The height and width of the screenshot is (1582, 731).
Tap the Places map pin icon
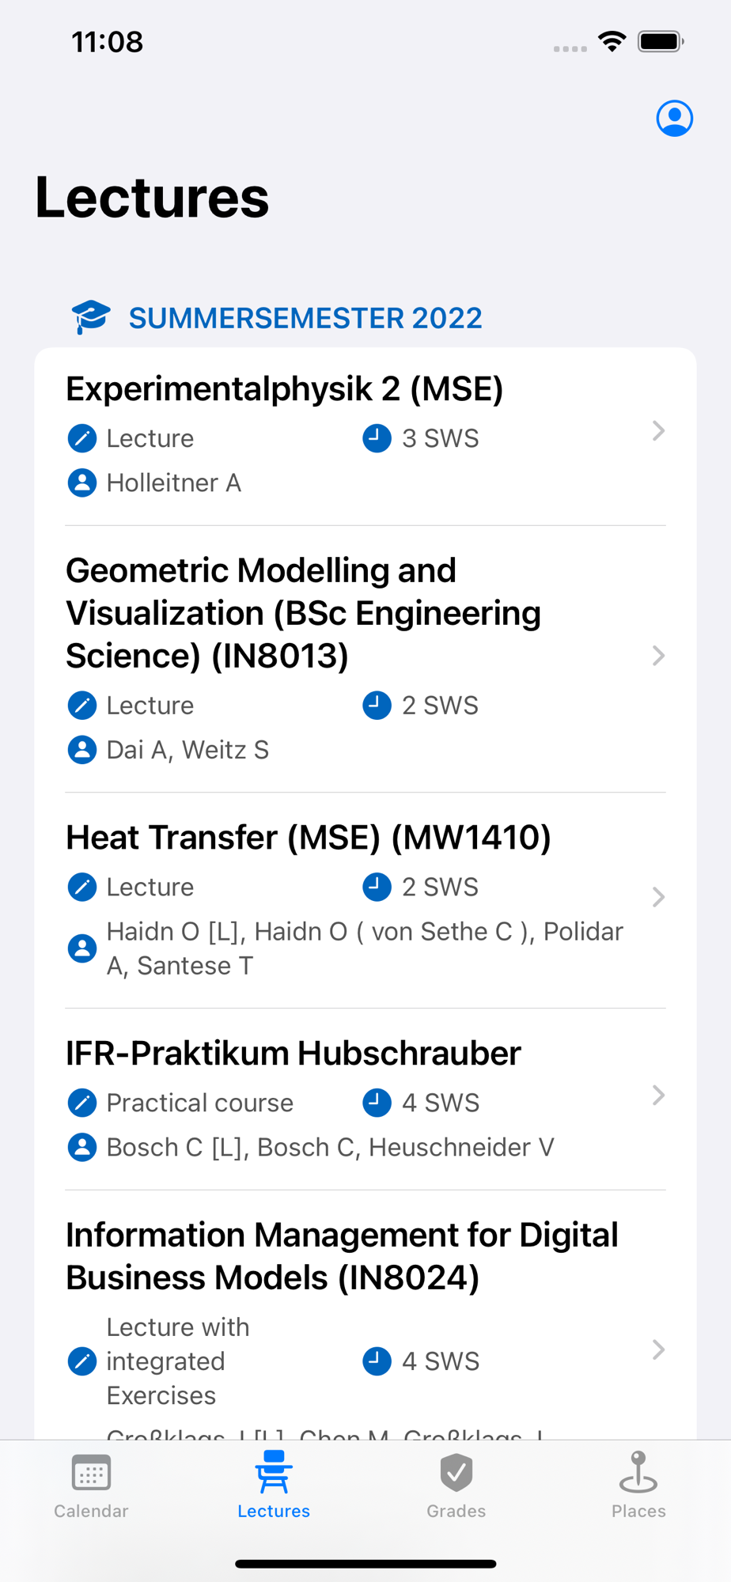tap(638, 1473)
